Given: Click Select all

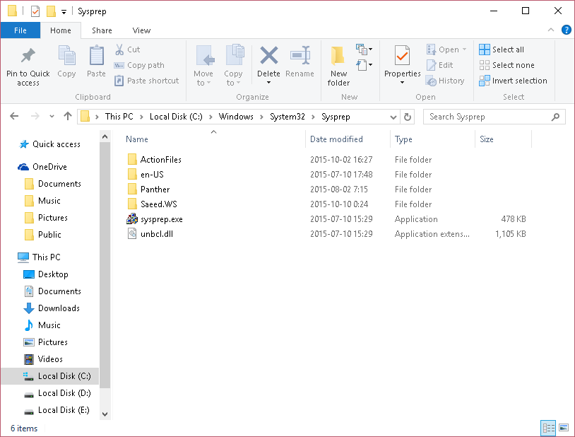Looking at the screenshot, I should [502, 49].
